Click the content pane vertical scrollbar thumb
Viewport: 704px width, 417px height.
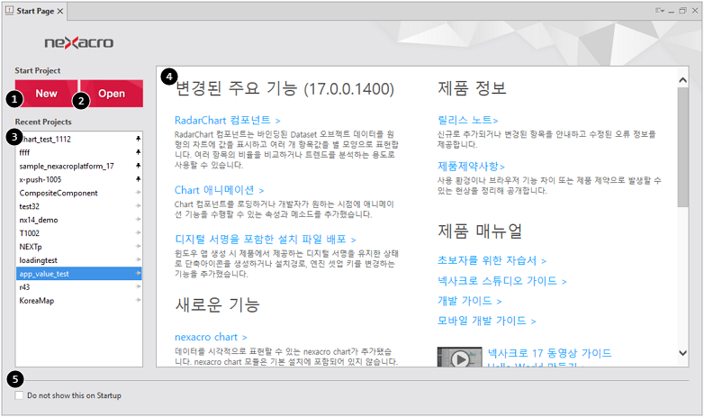pyautogui.click(x=683, y=147)
